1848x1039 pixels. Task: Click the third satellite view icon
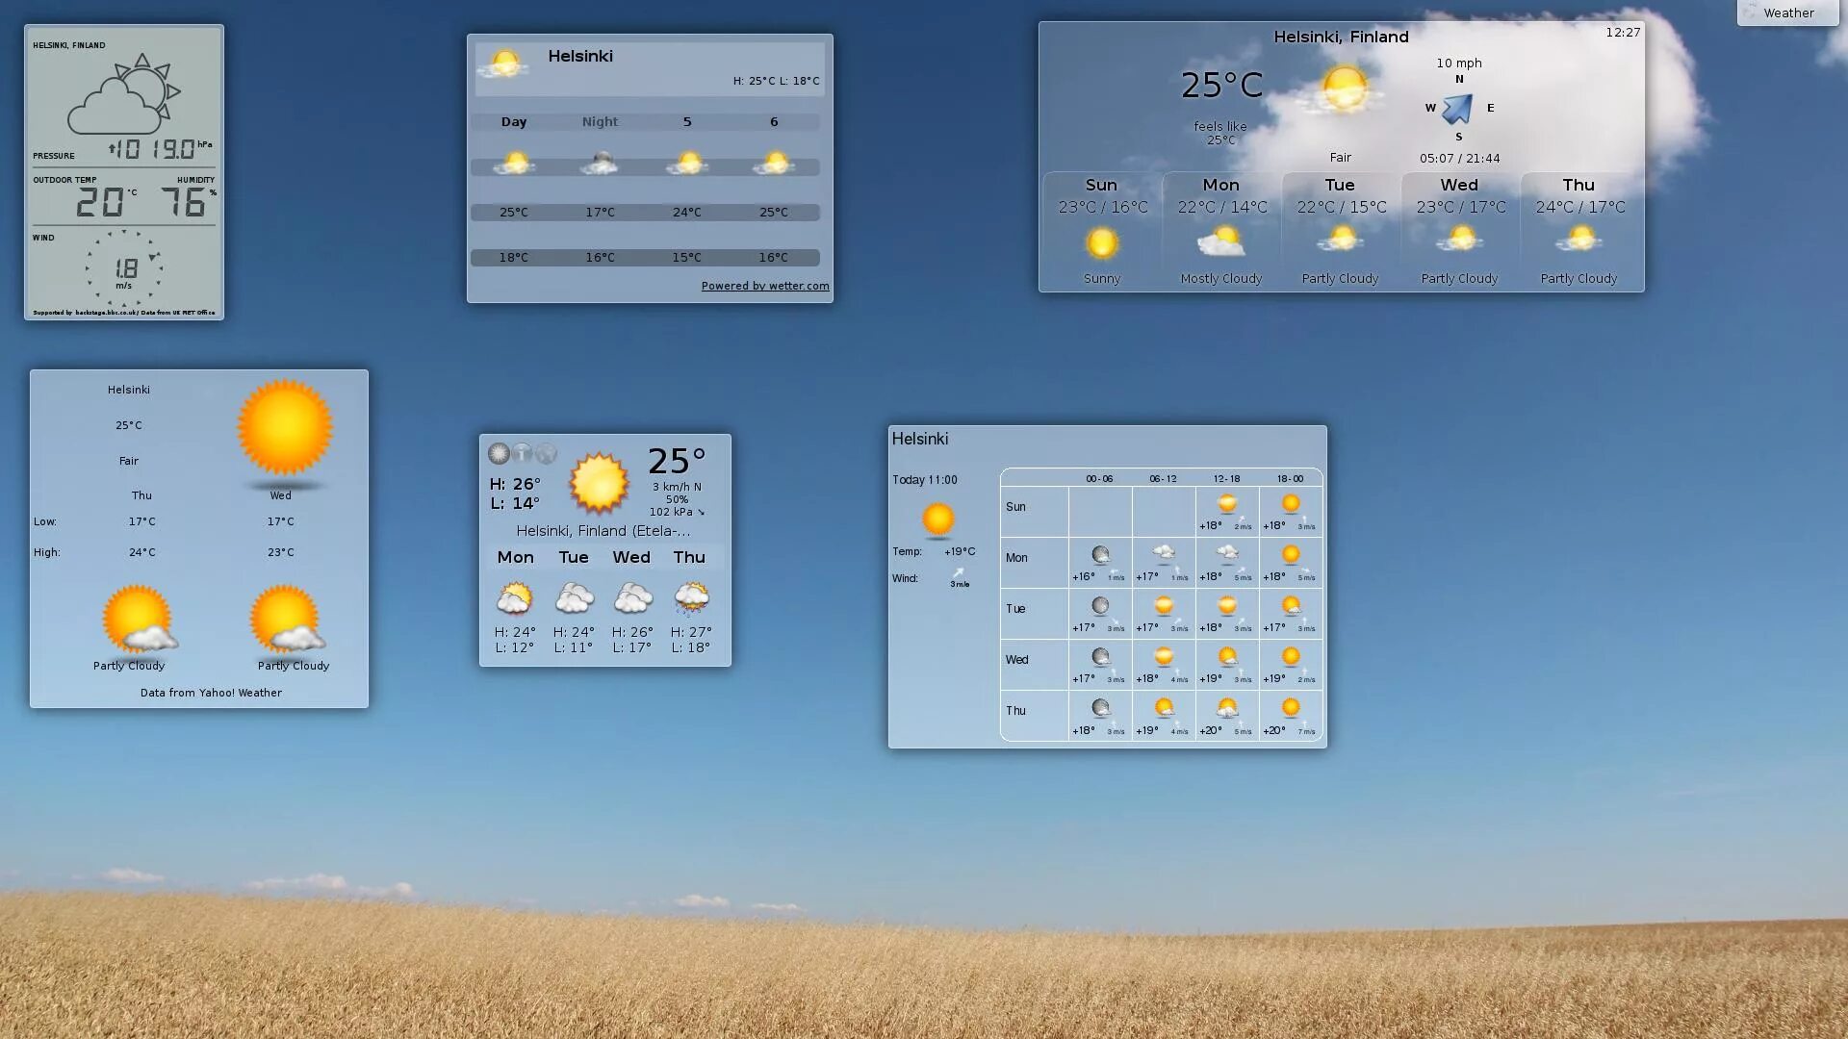click(546, 453)
